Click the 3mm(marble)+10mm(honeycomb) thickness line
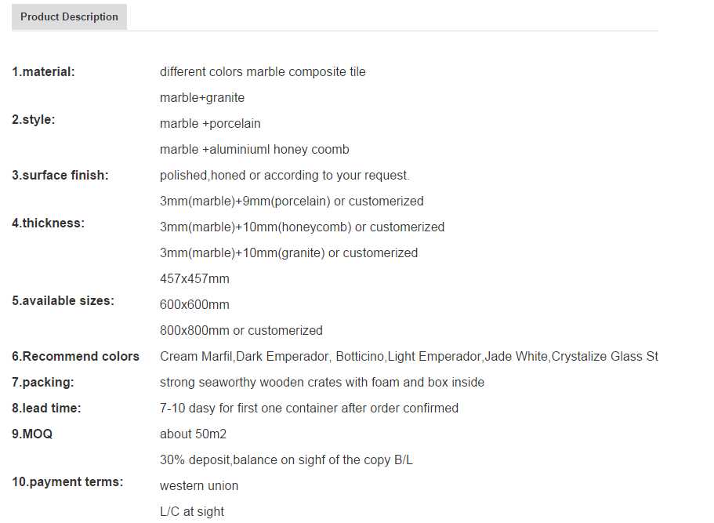Screen dimensions: 714x523 pos(302,227)
